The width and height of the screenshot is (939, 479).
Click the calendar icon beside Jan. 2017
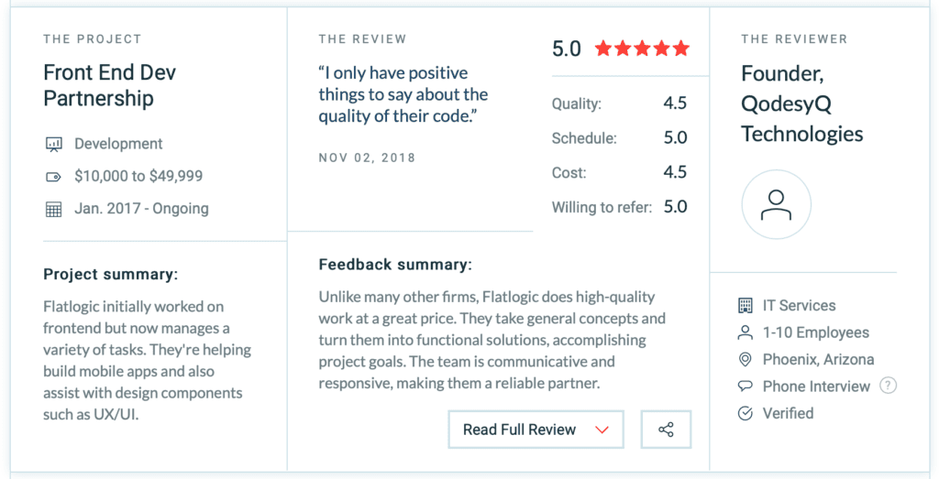coord(54,210)
